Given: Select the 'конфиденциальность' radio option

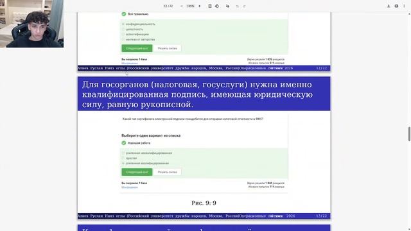Looking at the screenshot, I should pos(123,24).
